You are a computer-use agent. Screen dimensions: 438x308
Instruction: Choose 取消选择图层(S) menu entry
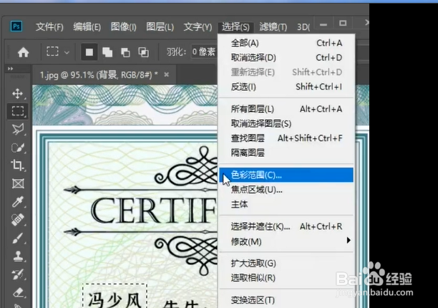(x=286, y=123)
